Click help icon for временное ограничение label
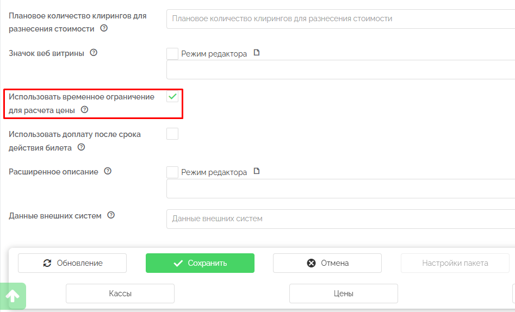This screenshot has width=515, height=312. click(x=84, y=109)
